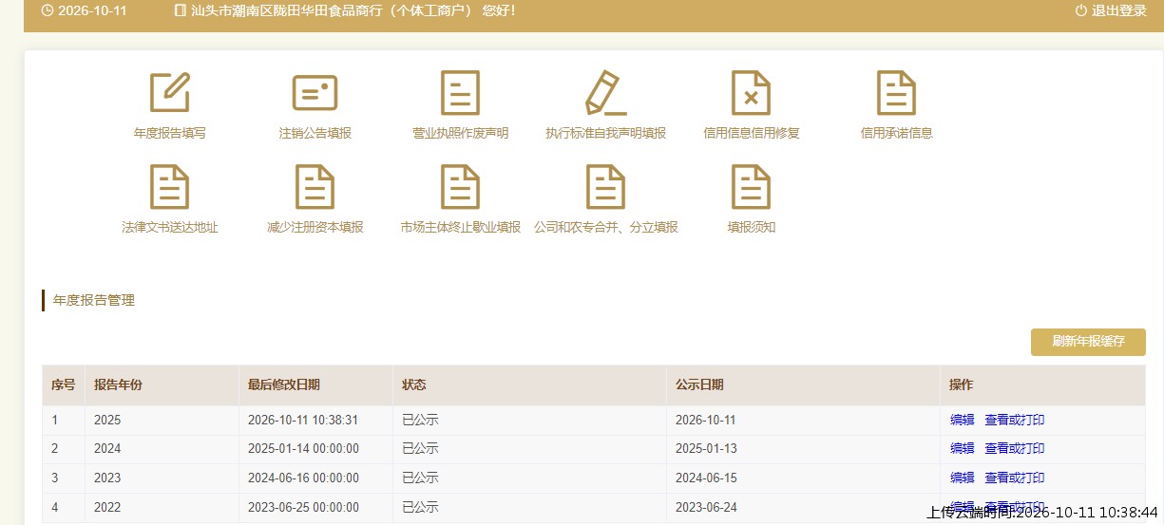Click publication date 2024-06-15
Viewport: 1164px width, 525px height.
706,478
